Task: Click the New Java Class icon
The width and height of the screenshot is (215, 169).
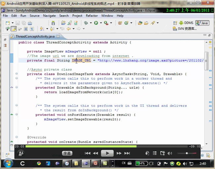Action: (126, 23)
